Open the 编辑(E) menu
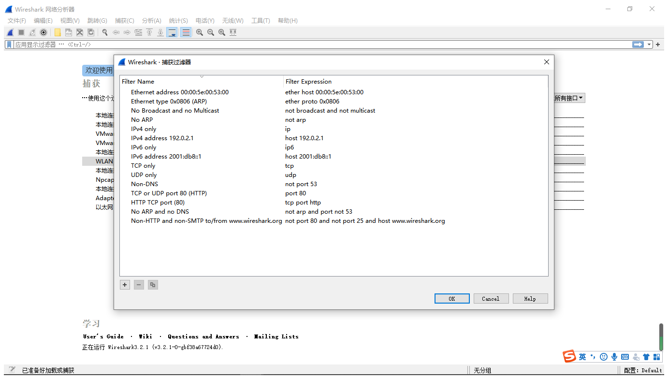This screenshot has height=379, width=668. [43, 21]
